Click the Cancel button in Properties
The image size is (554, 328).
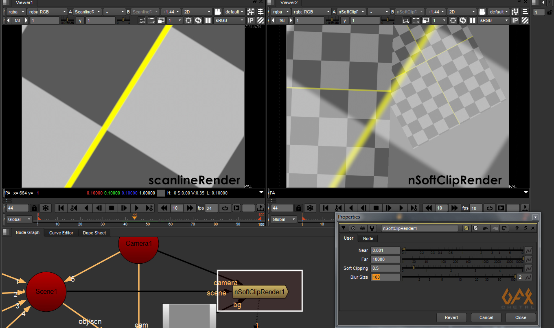click(x=486, y=317)
